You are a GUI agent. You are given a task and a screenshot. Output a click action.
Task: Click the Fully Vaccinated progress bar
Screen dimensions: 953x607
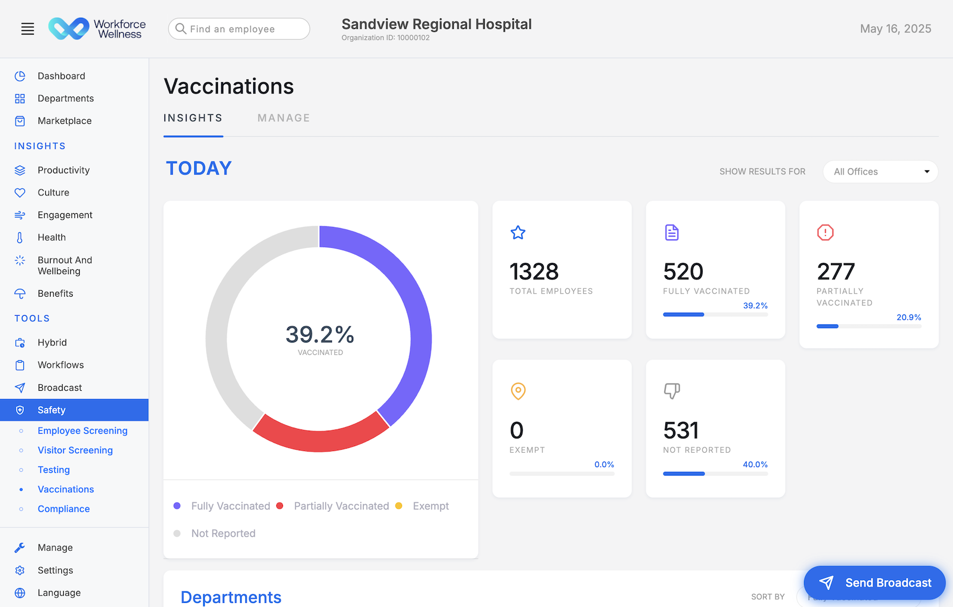point(715,314)
